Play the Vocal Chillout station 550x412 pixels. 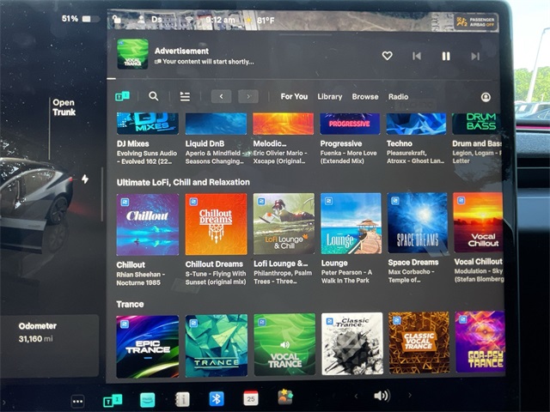coord(478,222)
